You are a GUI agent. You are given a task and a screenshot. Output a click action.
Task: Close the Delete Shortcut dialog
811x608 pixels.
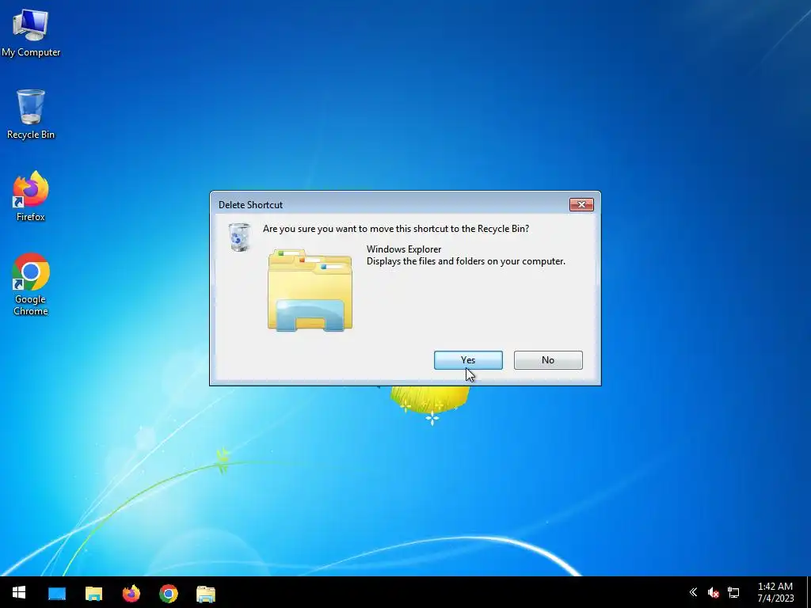pyautogui.click(x=581, y=205)
